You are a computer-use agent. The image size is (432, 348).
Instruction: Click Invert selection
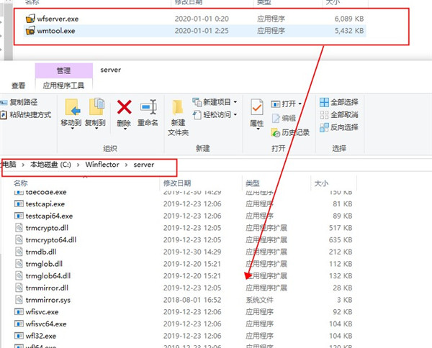[x=339, y=127]
